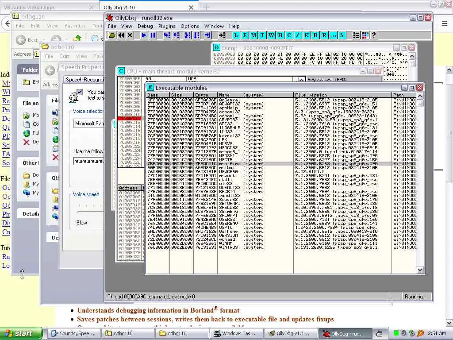Restart the program with the rewind icon
453x340 pixels.
click(x=121, y=35)
